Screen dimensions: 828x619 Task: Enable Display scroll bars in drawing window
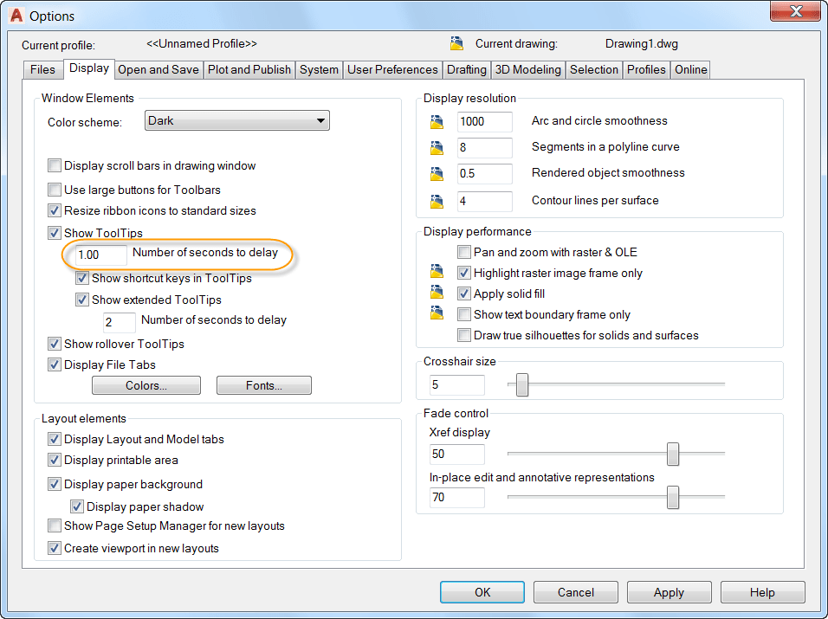55,166
